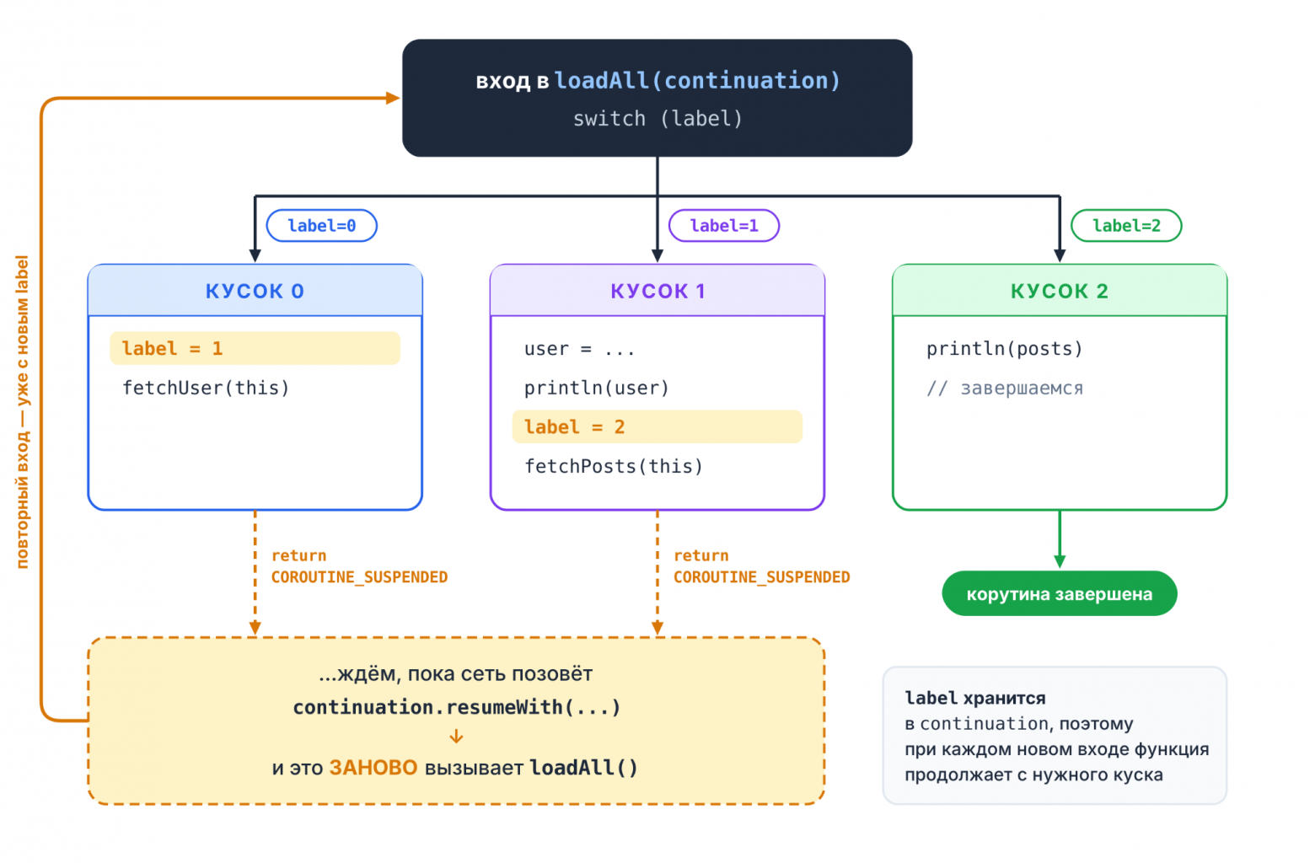Click the purple "label=1" pill
The height and width of the screenshot is (863, 1315).
pyautogui.click(x=724, y=226)
